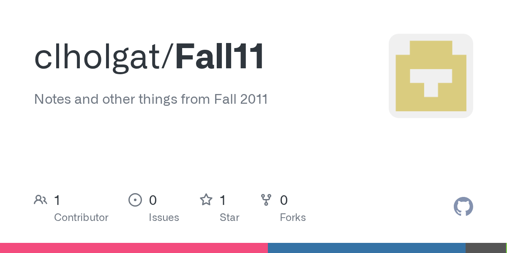Screen dimensions: 507x253
Task: Click the Issues circle-dot icon
Action: (x=135, y=200)
